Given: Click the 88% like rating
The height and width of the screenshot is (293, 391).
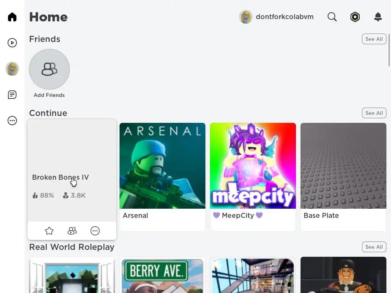Looking at the screenshot, I should click(43, 196).
